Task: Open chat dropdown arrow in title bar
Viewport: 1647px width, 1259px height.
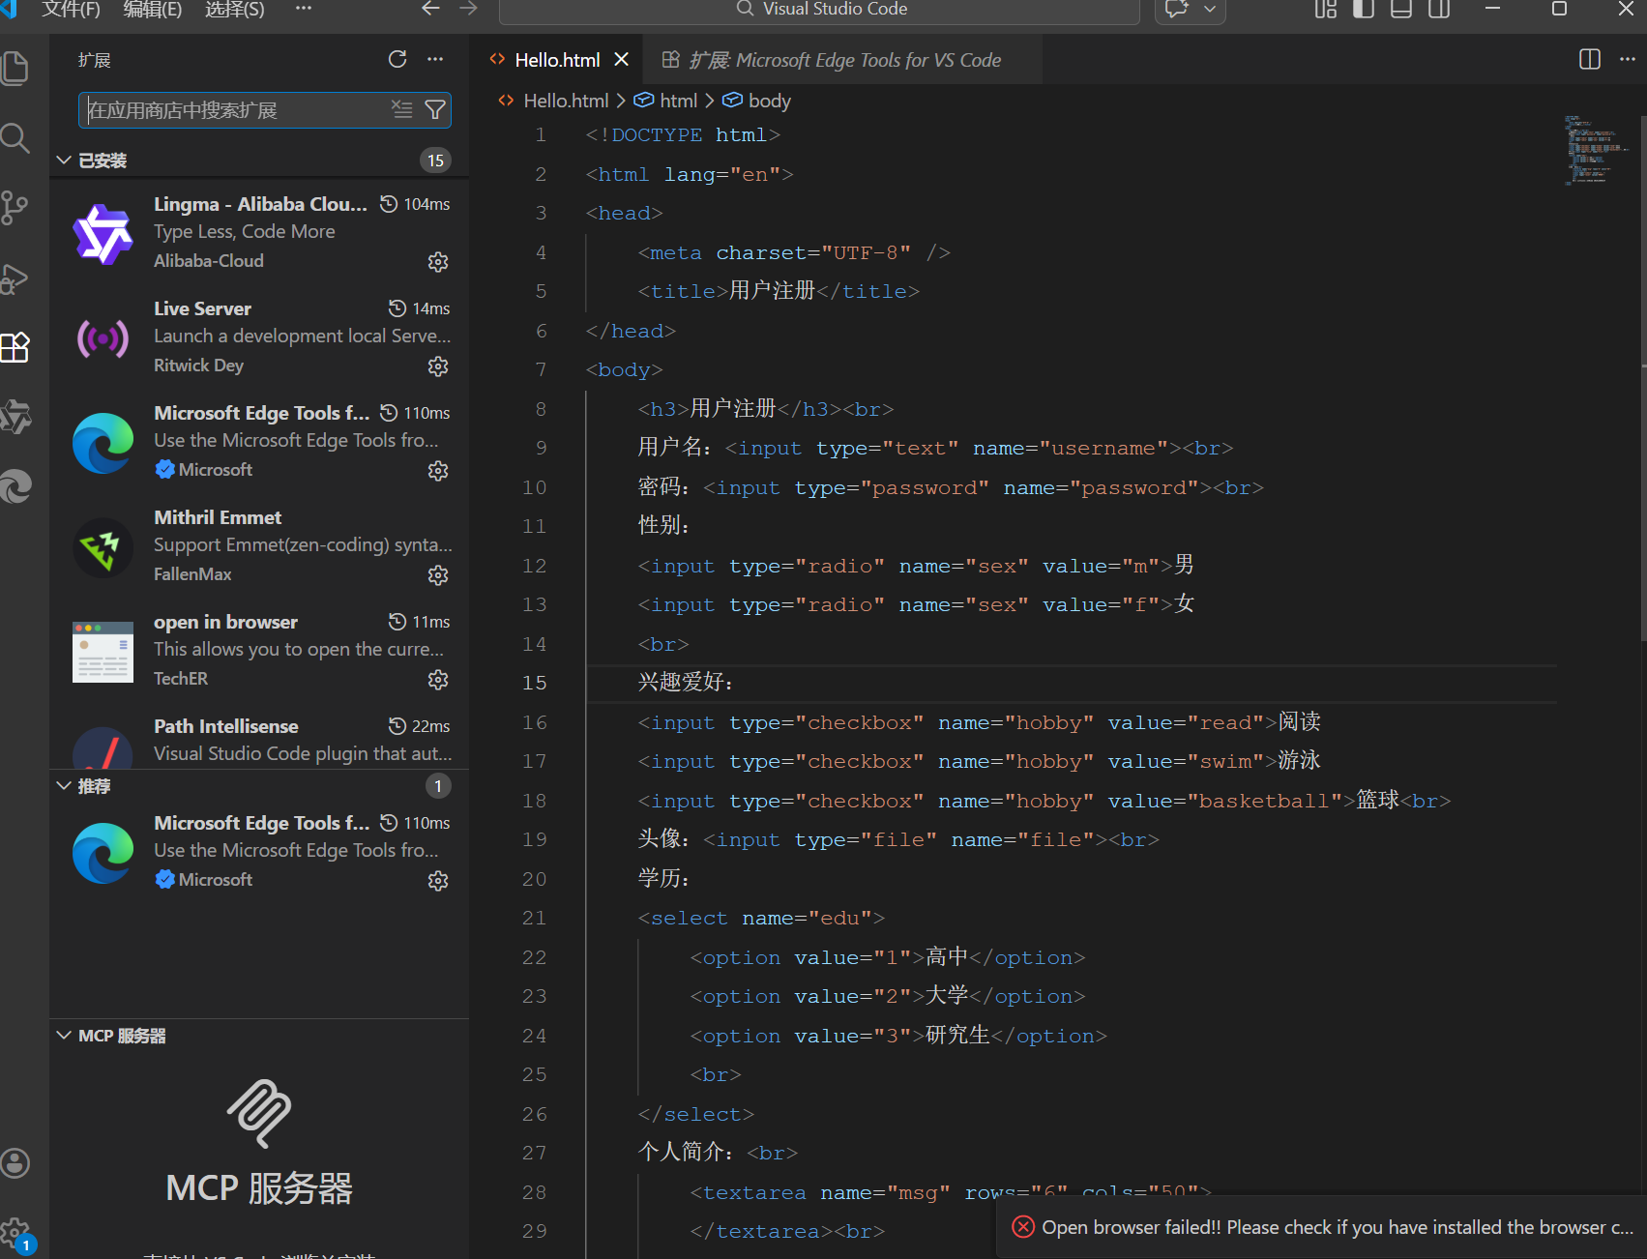Action: [1210, 9]
